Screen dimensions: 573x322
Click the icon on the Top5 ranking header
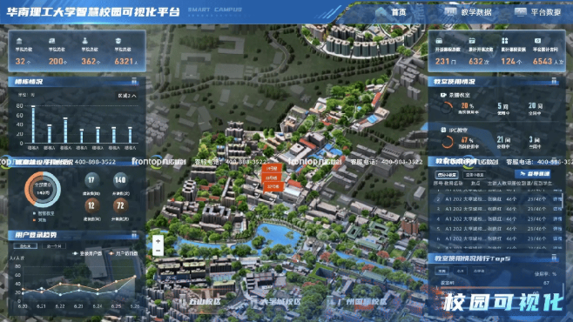[554, 258]
